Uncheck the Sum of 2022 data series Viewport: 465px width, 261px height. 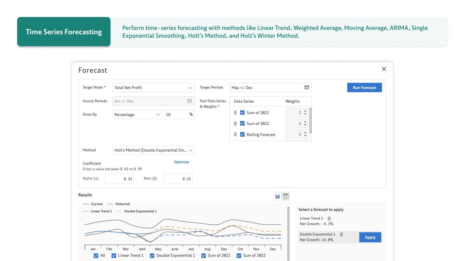pyautogui.click(x=242, y=123)
